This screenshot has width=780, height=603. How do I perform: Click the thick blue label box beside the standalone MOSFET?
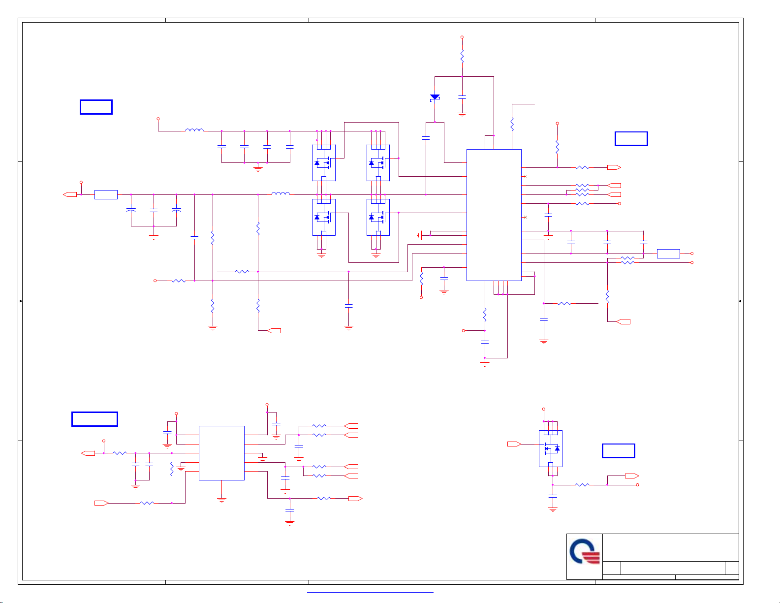click(x=619, y=451)
